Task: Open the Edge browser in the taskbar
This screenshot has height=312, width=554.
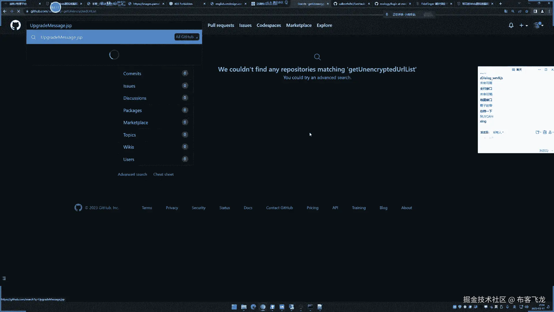Action: click(x=253, y=307)
